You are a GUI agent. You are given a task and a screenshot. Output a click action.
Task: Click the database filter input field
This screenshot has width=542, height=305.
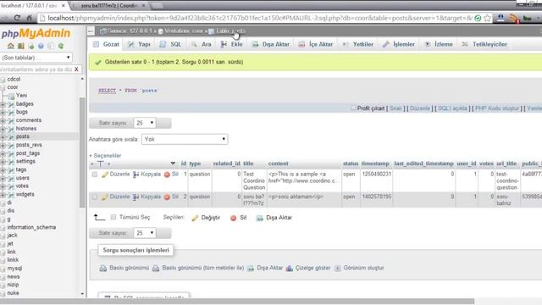tap(36, 69)
